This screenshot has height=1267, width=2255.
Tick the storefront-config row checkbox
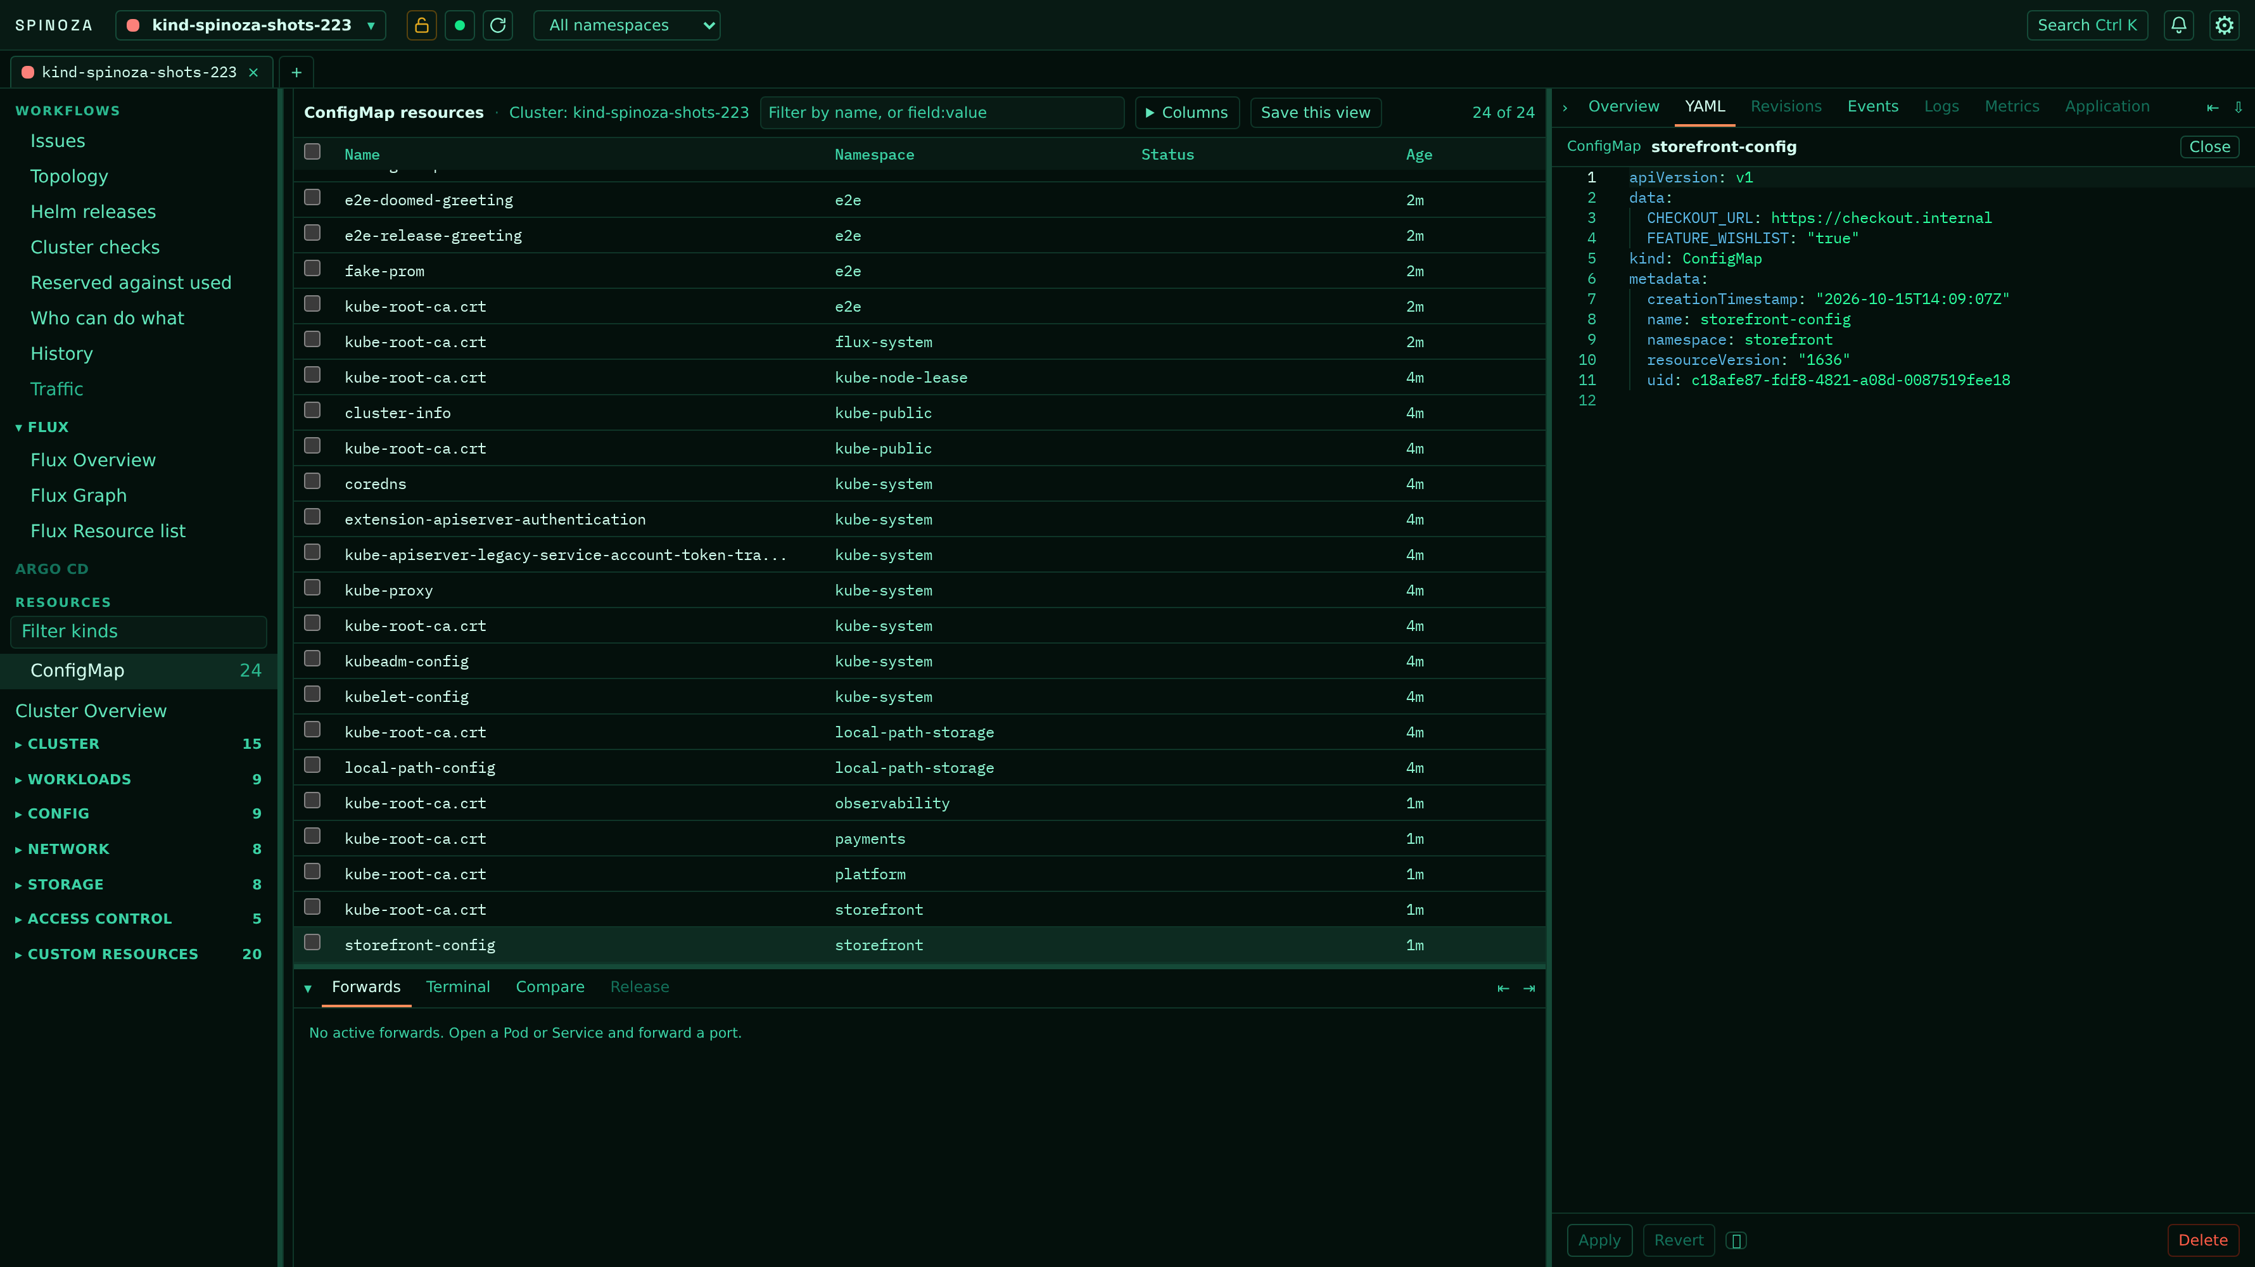[312, 942]
